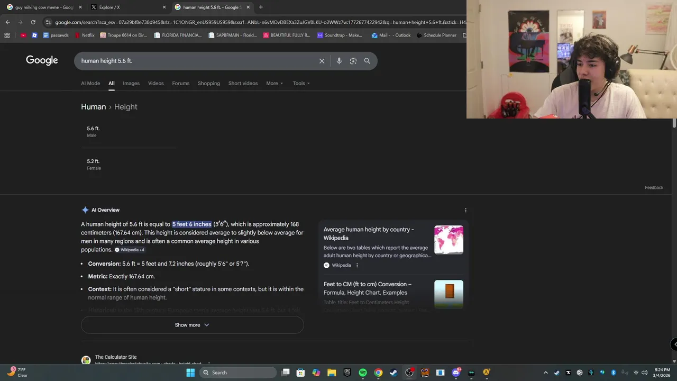The width and height of the screenshot is (677, 381).
Task: Open AI Overview three-dot options
Action: click(465, 210)
